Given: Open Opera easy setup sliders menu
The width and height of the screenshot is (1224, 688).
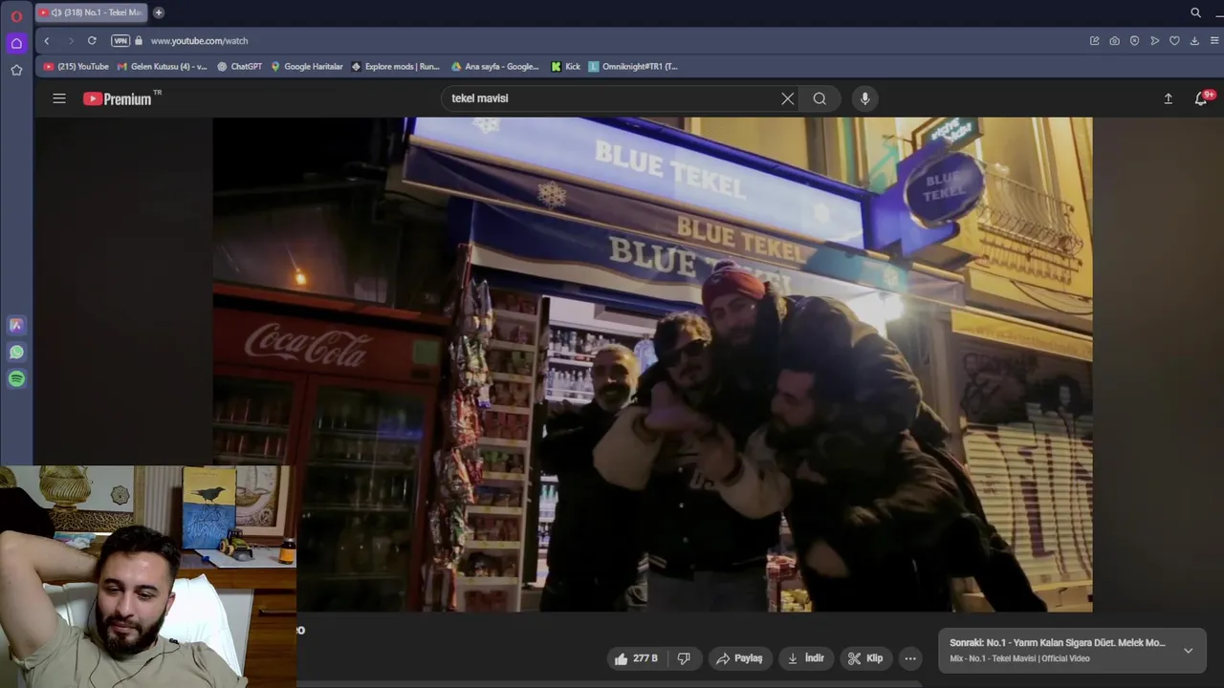Looking at the screenshot, I should (x=1214, y=40).
